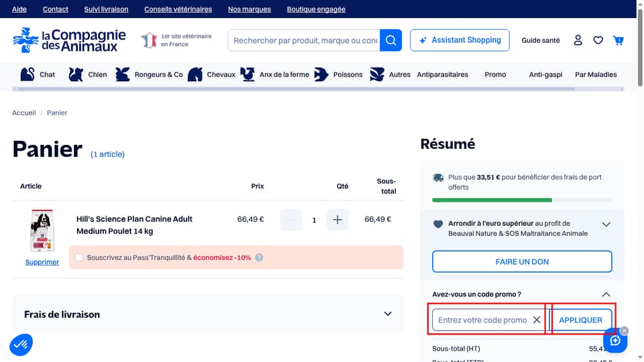The height and width of the screenshot is (362, 644).
Task: Click the page vertical scrollbar
Action: pyautogui.click(x=640, y=47)
